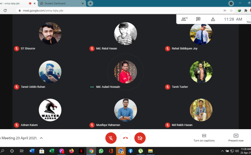The width and height of the screenshot is (251, 155).
Task: Expand meeting details chevron next to meeting title
Action: click(41, 138)
